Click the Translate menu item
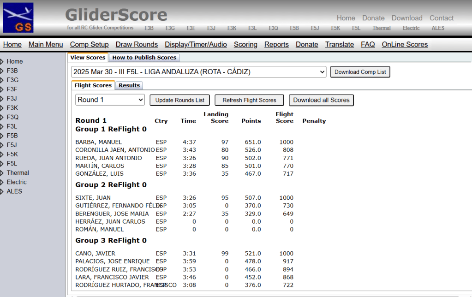472x297 pixels. click(x=339, y=45)
